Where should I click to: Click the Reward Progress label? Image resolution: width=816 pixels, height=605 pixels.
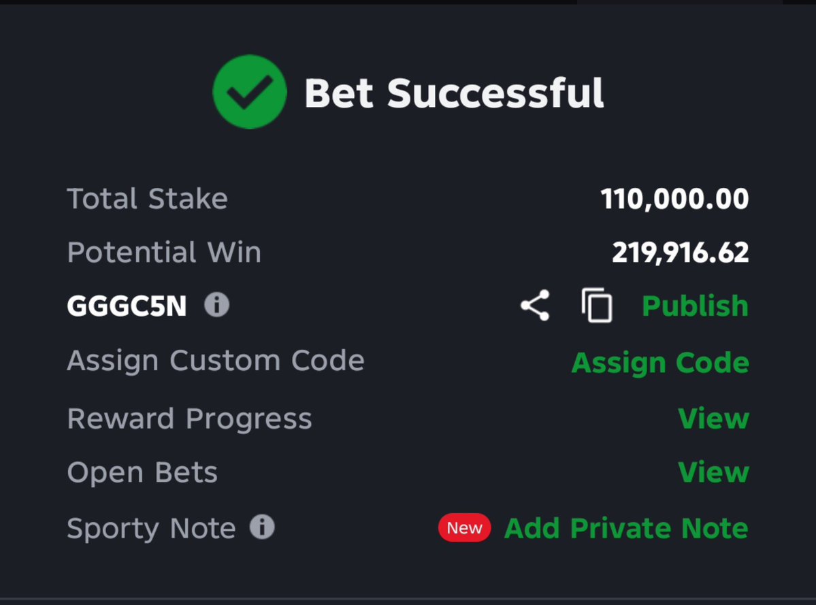[189, 419]
